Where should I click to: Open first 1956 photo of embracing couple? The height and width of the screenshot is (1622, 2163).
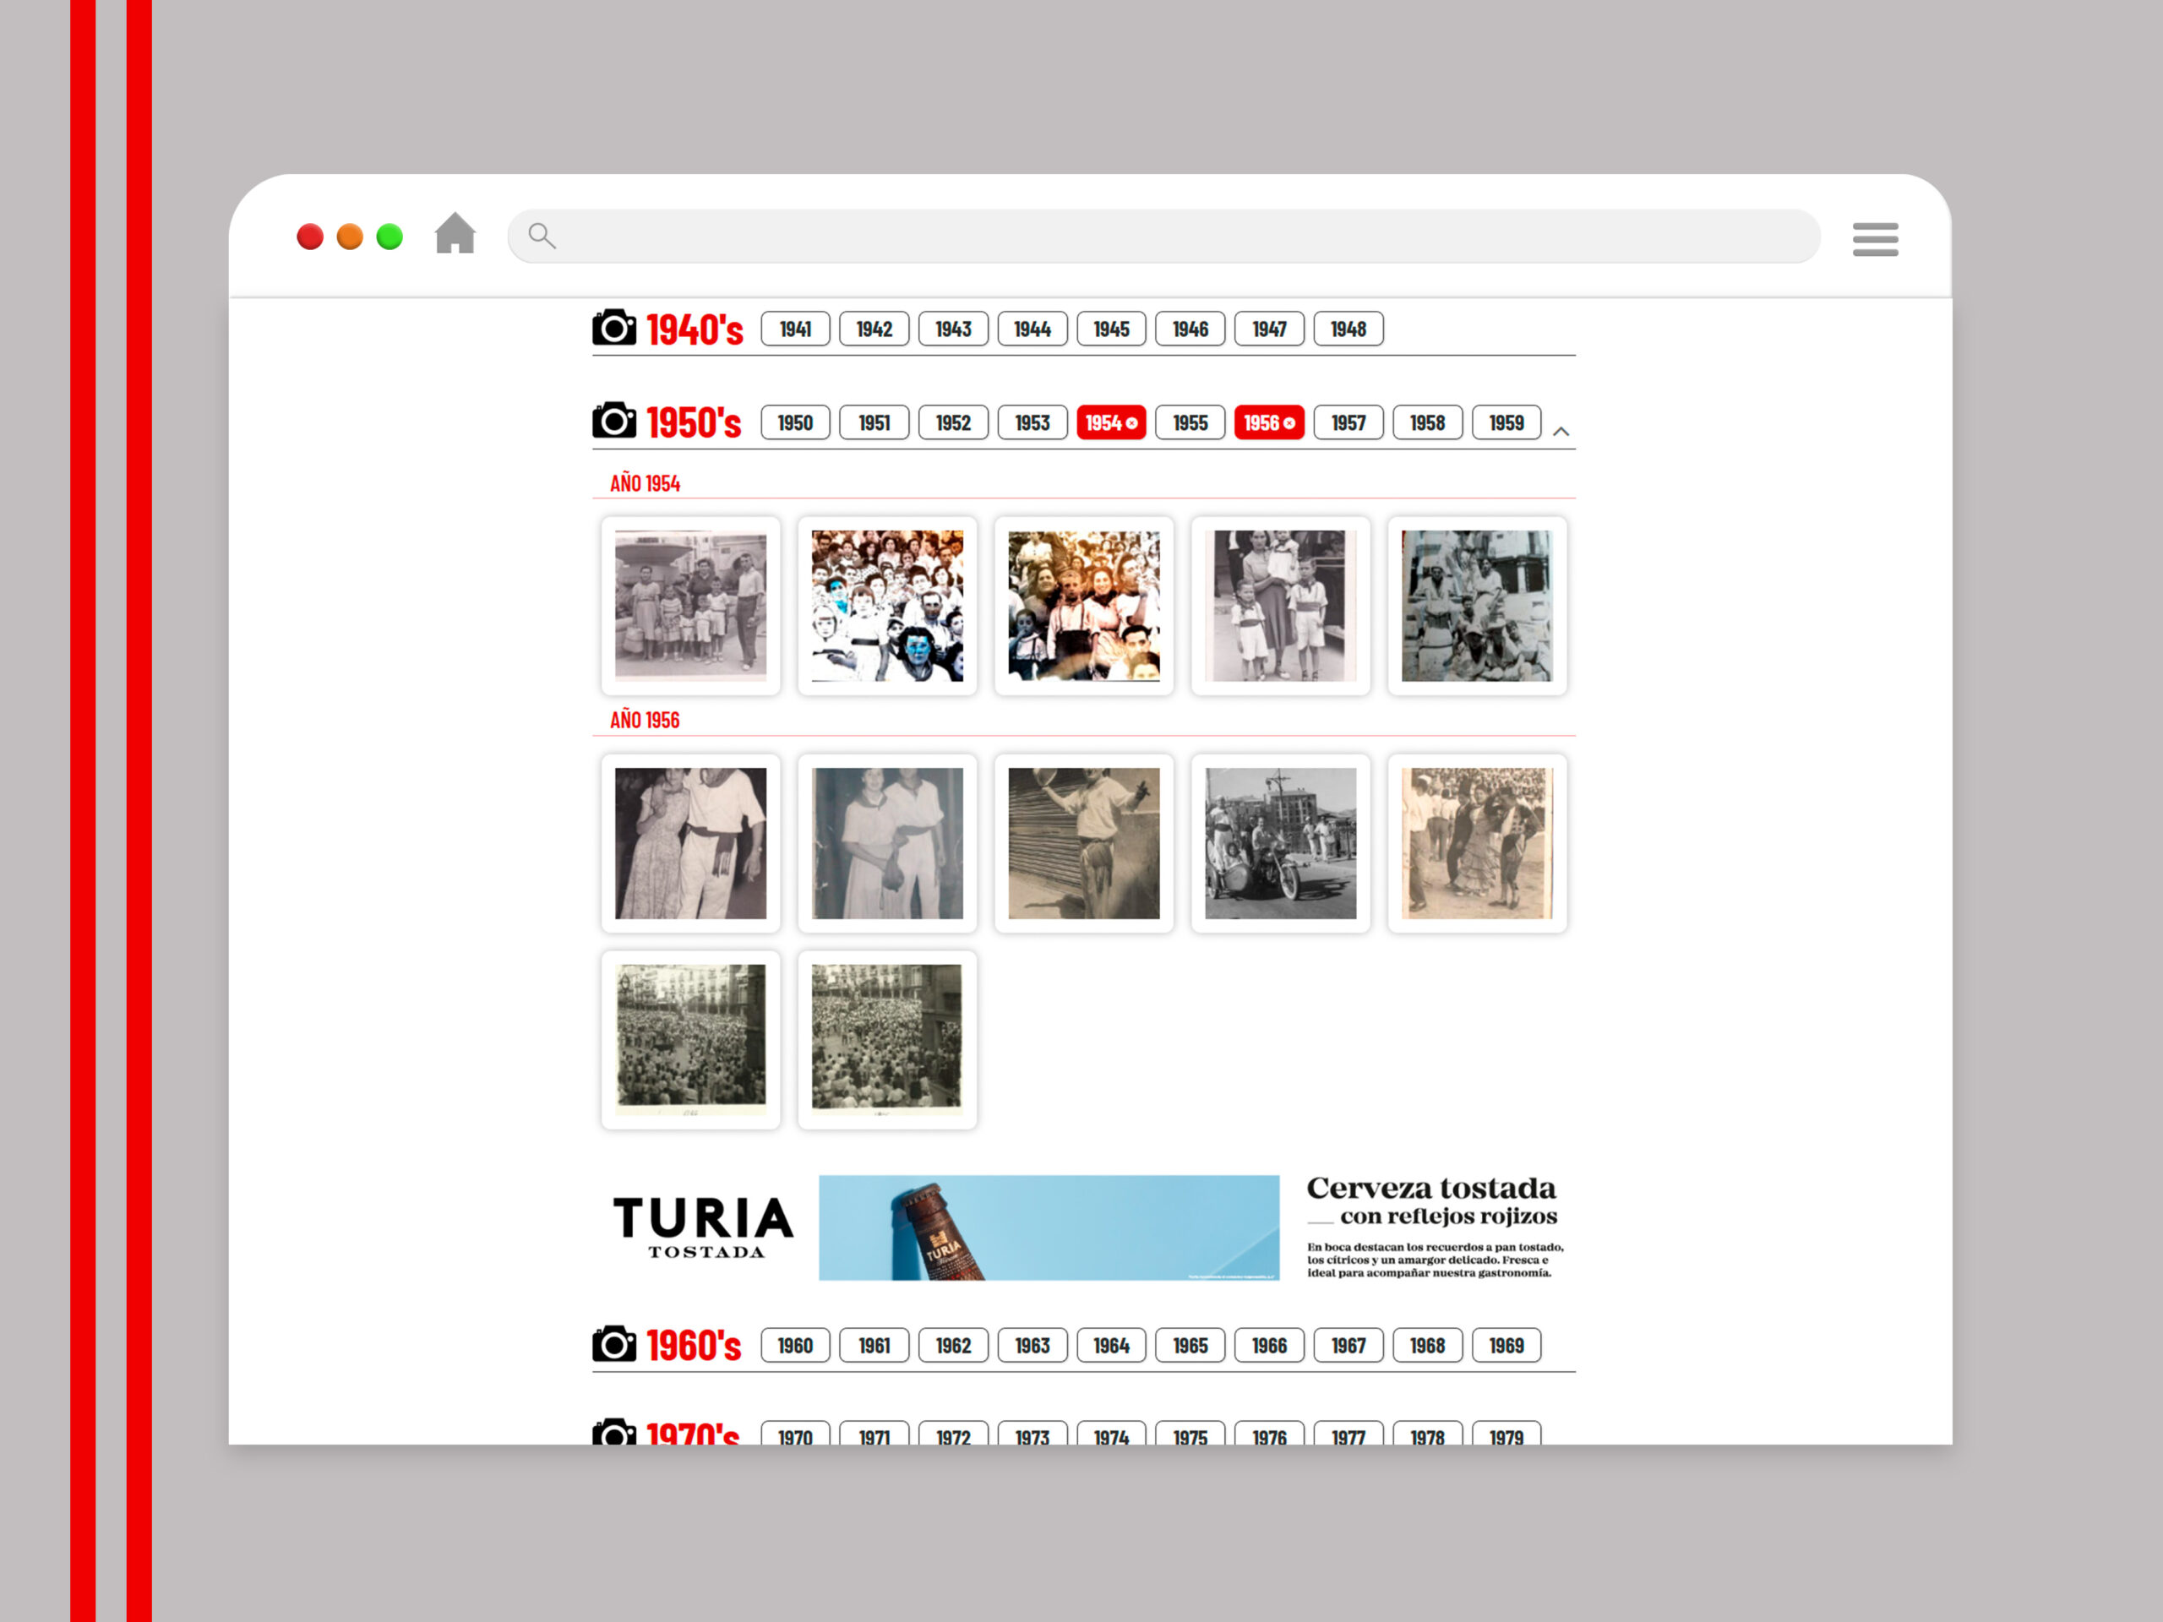690,843
